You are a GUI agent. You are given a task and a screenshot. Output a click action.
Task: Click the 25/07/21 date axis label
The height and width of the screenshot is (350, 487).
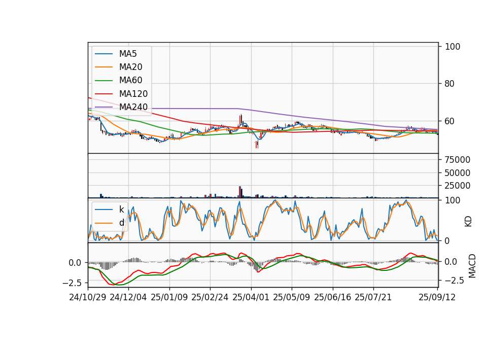tap(373, 297)
